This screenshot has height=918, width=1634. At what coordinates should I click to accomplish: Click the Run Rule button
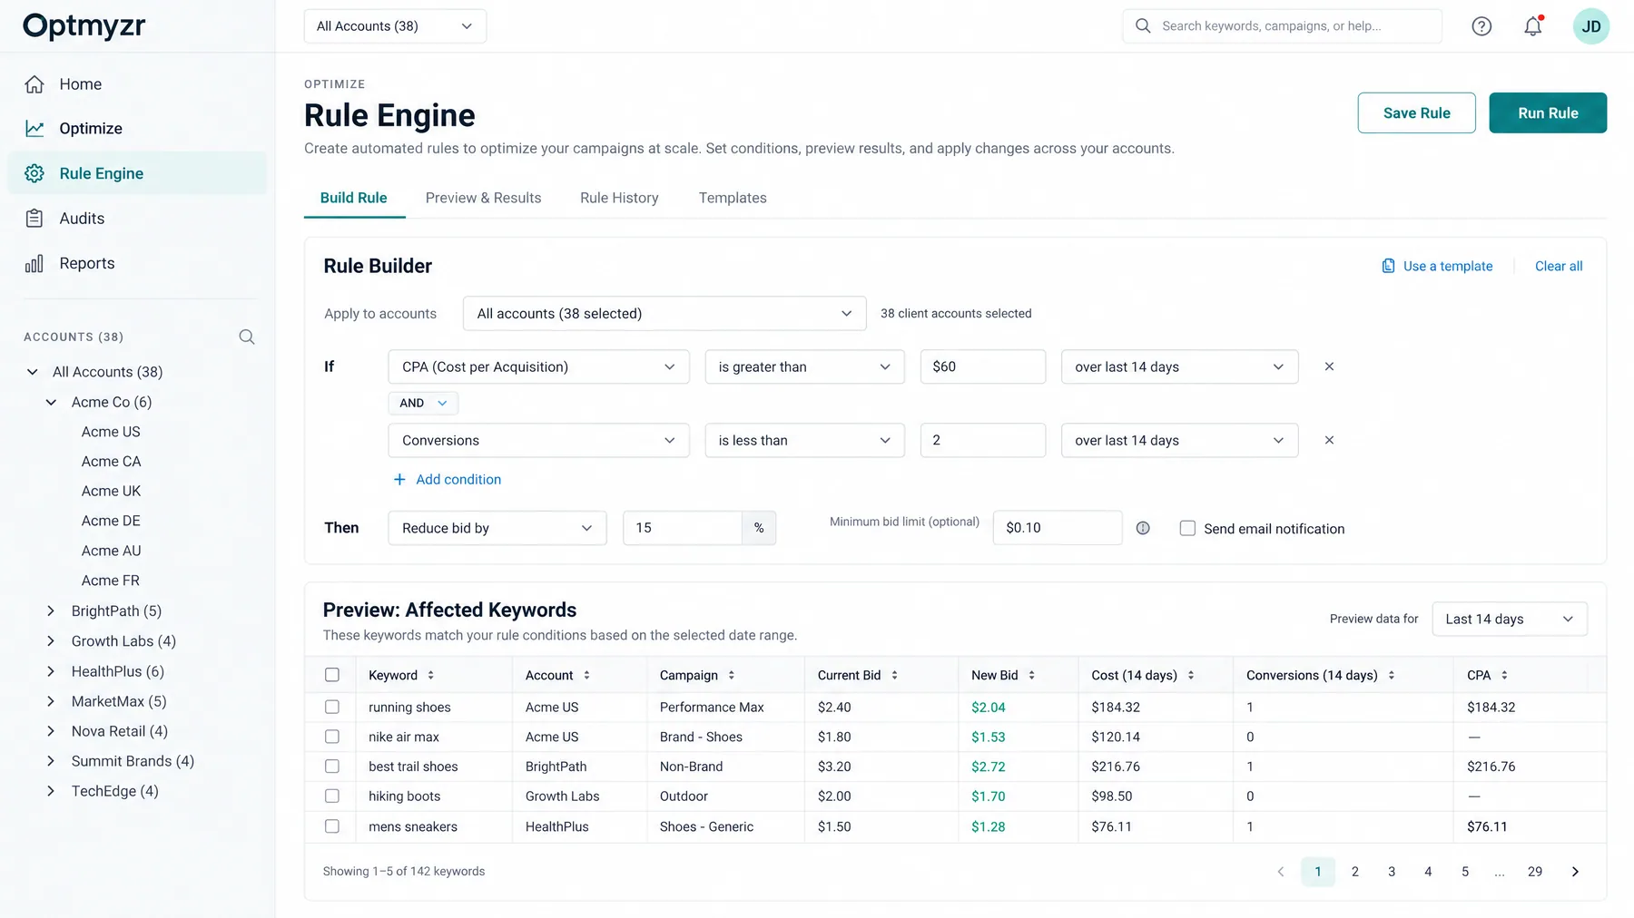pyautogui.click(x=1548, y=113)
